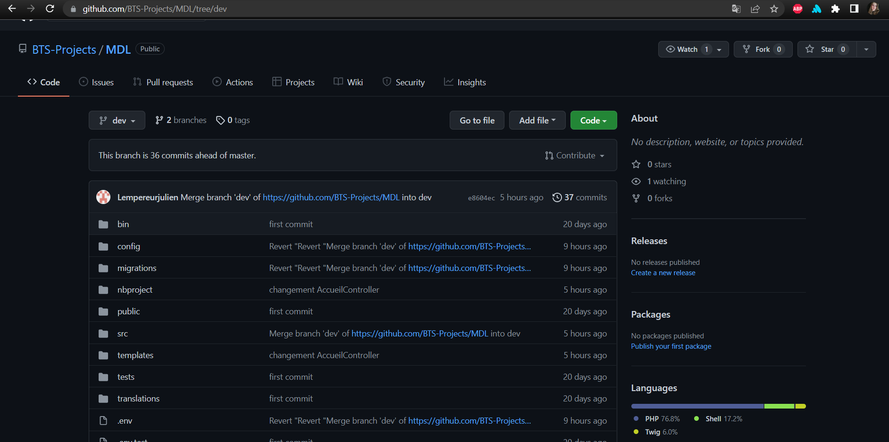The image size is (889, 442).
Task: Open the Actions tab
Action: coord(233,82)
